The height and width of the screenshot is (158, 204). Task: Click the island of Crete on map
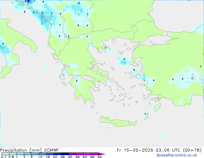tap(118, 122)
